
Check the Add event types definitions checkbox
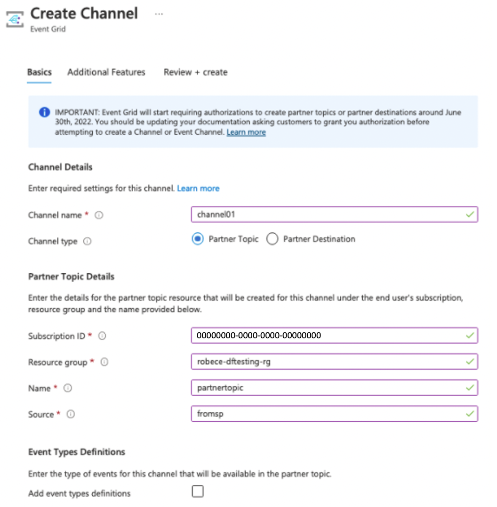[197, 491]
